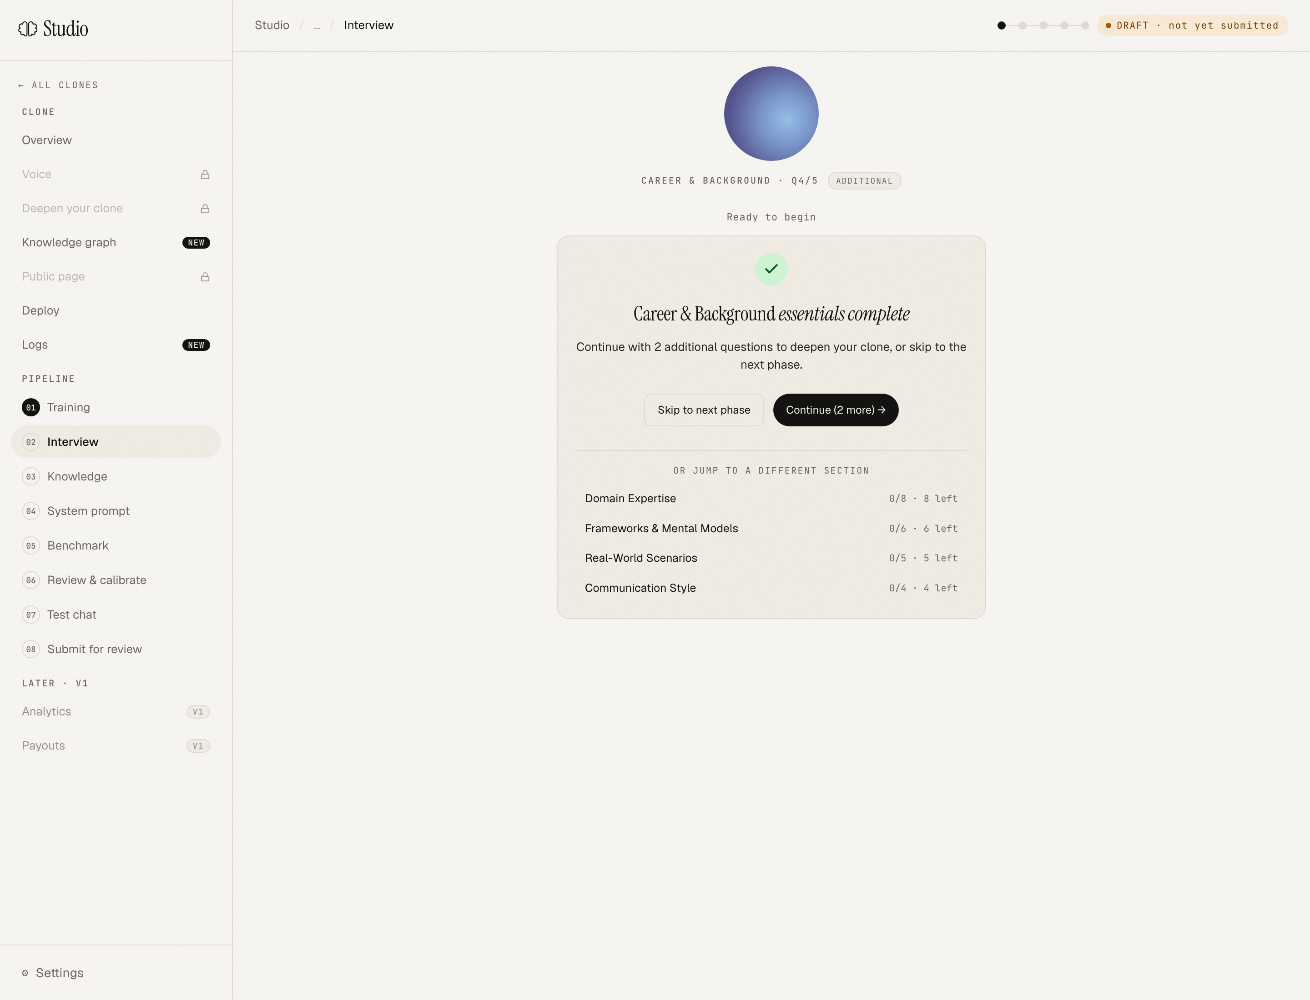
Task: Click step 08 badge beside Submit for review
Action: [x=31, y=650]
